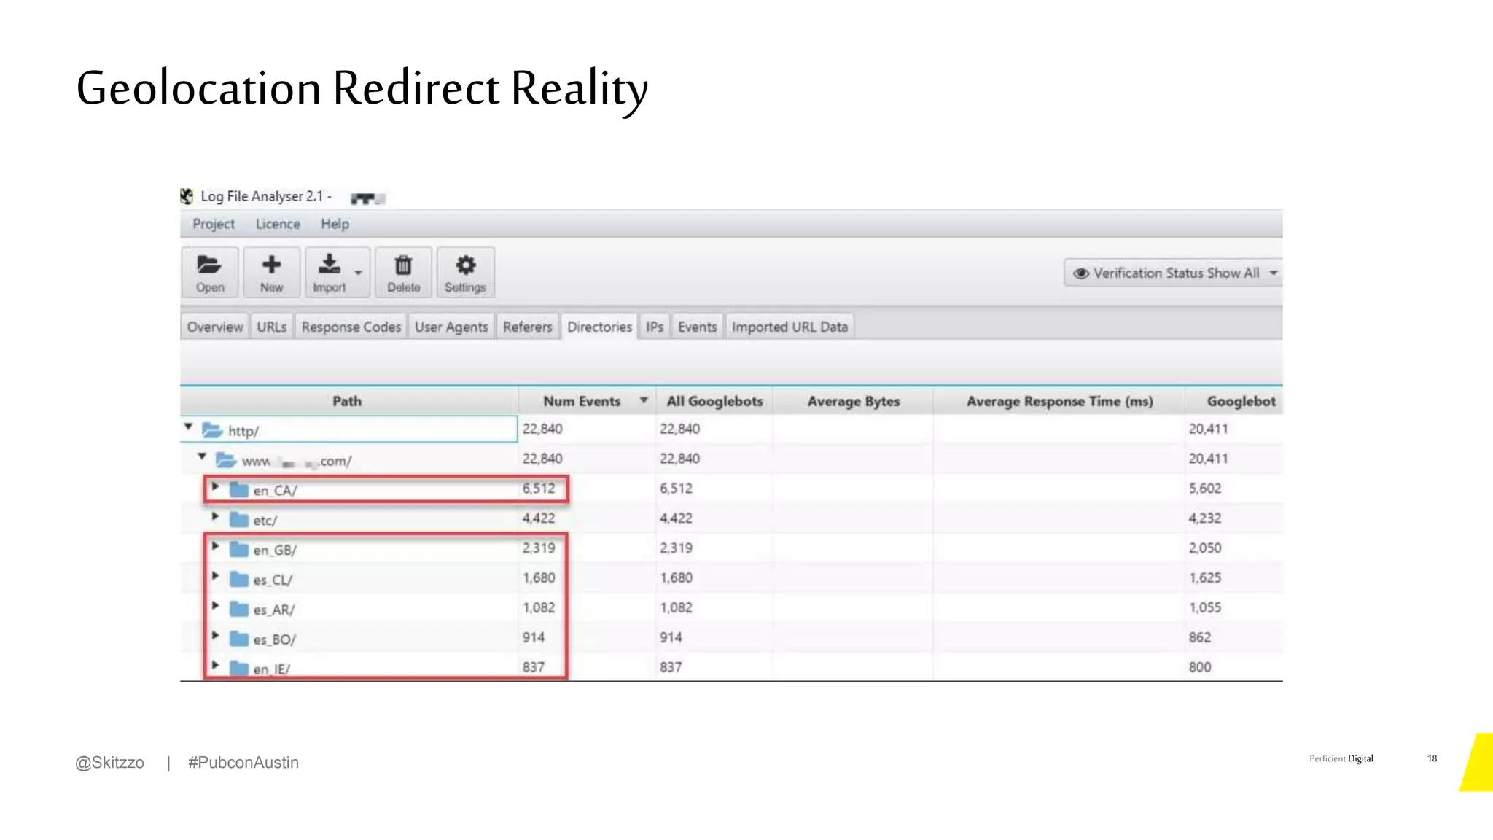
Task: Open Settings via the gear icon
Action: pyautogui.click(x=465, y=265)
